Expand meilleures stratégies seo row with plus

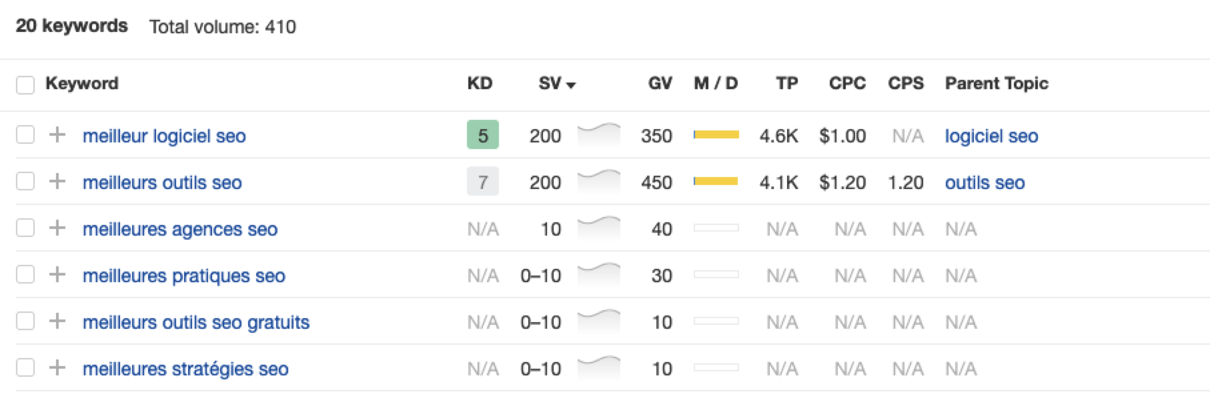(x=57, y=368)
